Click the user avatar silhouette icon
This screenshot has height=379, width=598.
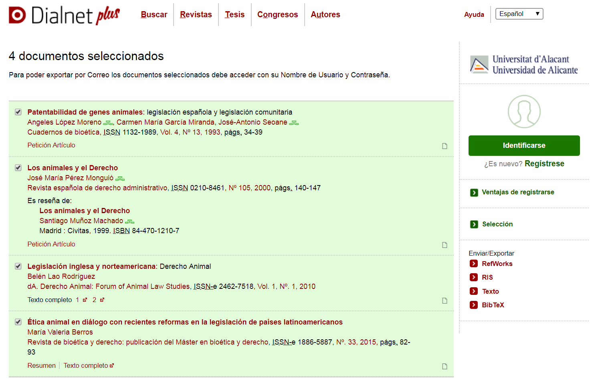[524, 111]
